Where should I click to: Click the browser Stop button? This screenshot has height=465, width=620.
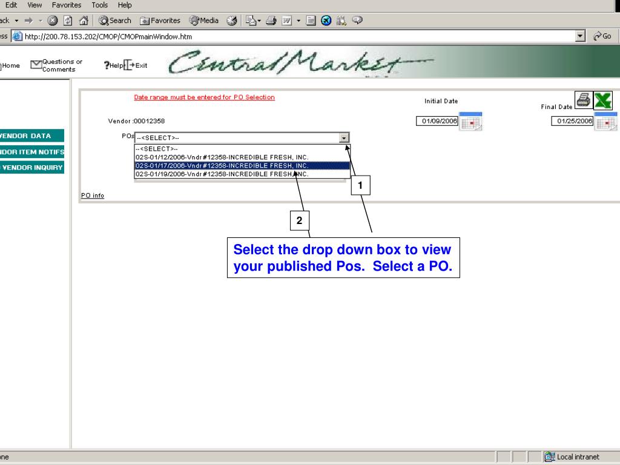pos(53,21)
